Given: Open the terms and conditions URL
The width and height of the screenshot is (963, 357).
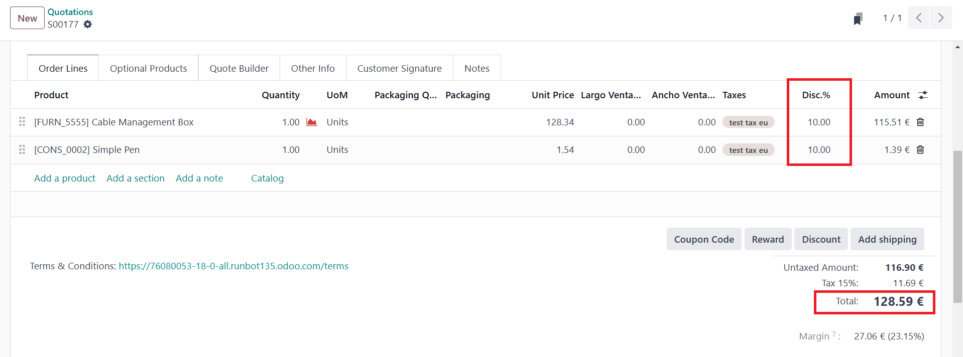Looking at the screenshot, I should tap(233, 266).
